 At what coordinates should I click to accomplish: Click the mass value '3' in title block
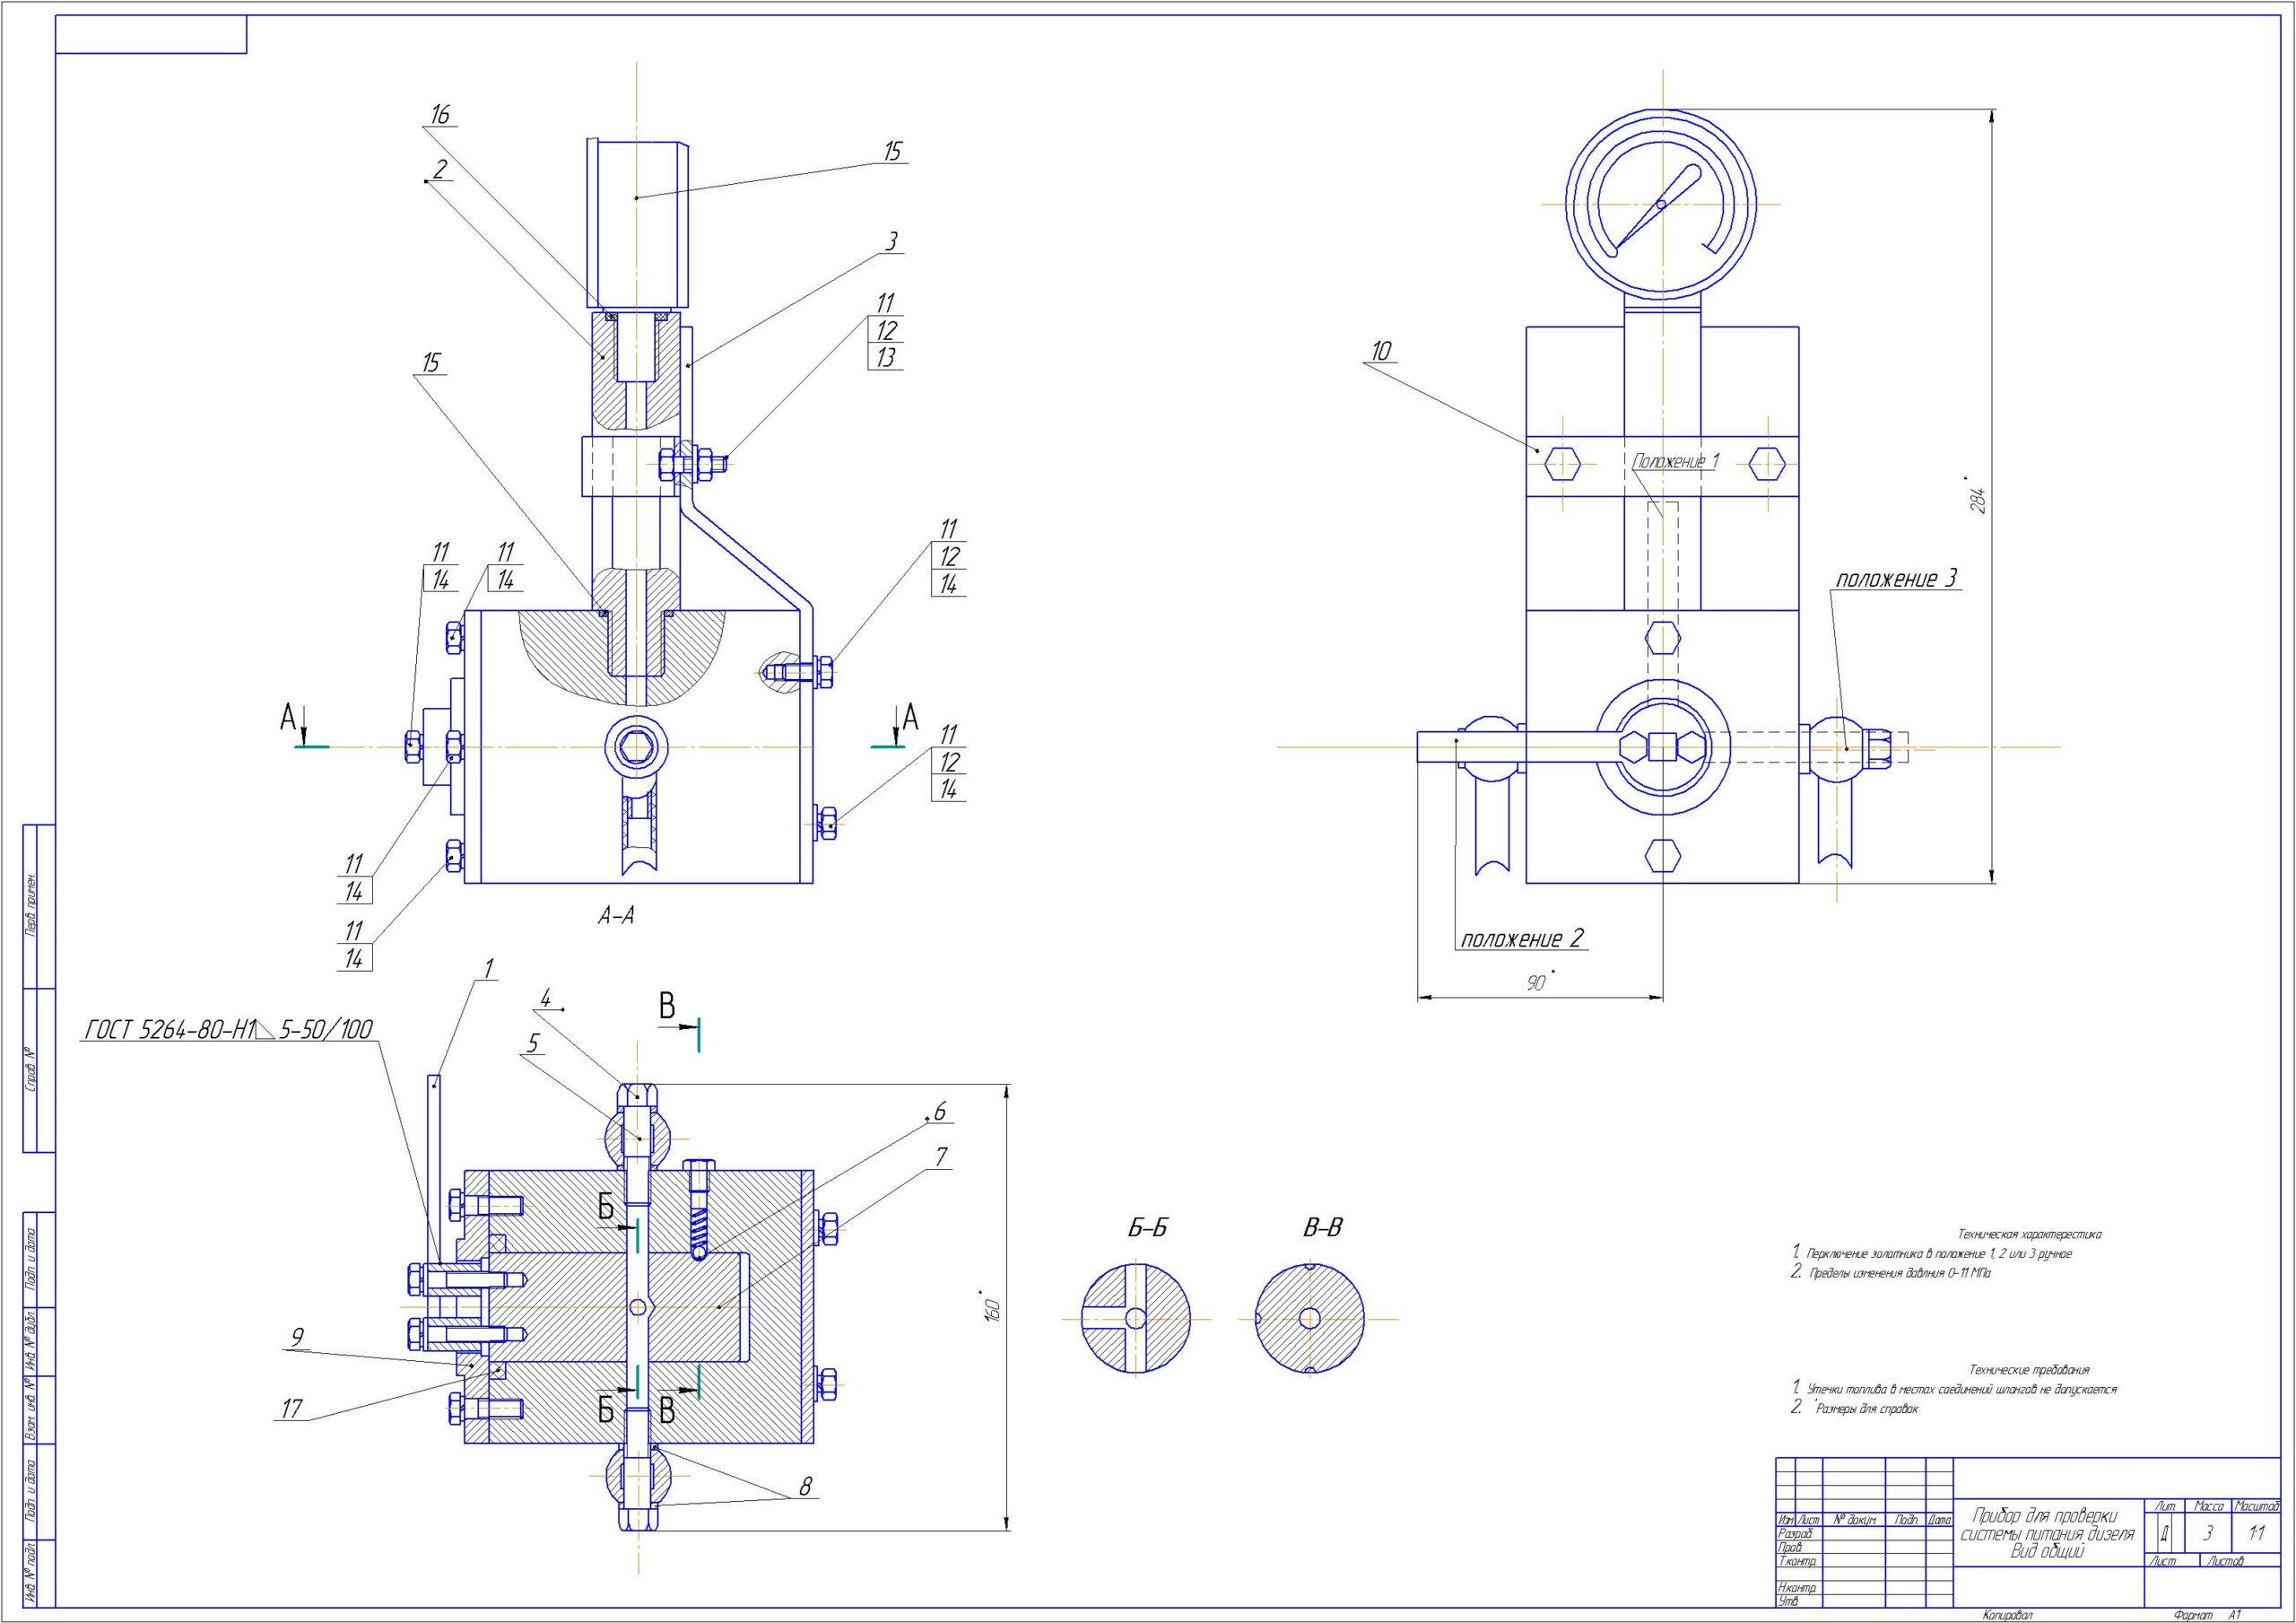2208,1533
